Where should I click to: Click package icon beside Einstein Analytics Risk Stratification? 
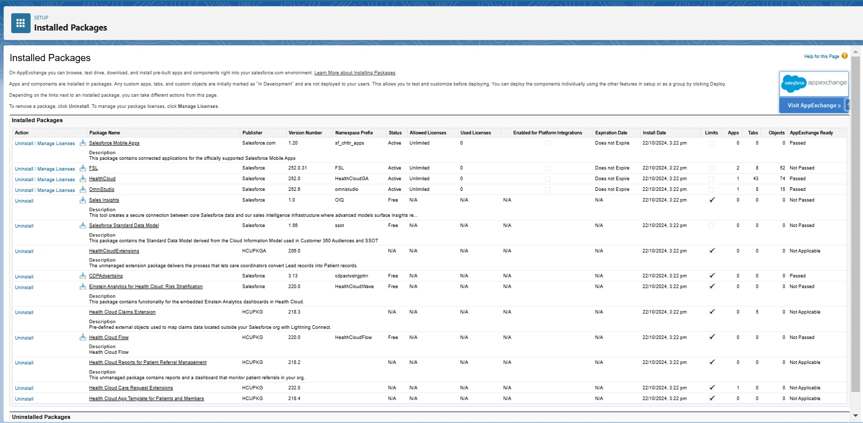point(83,287)
